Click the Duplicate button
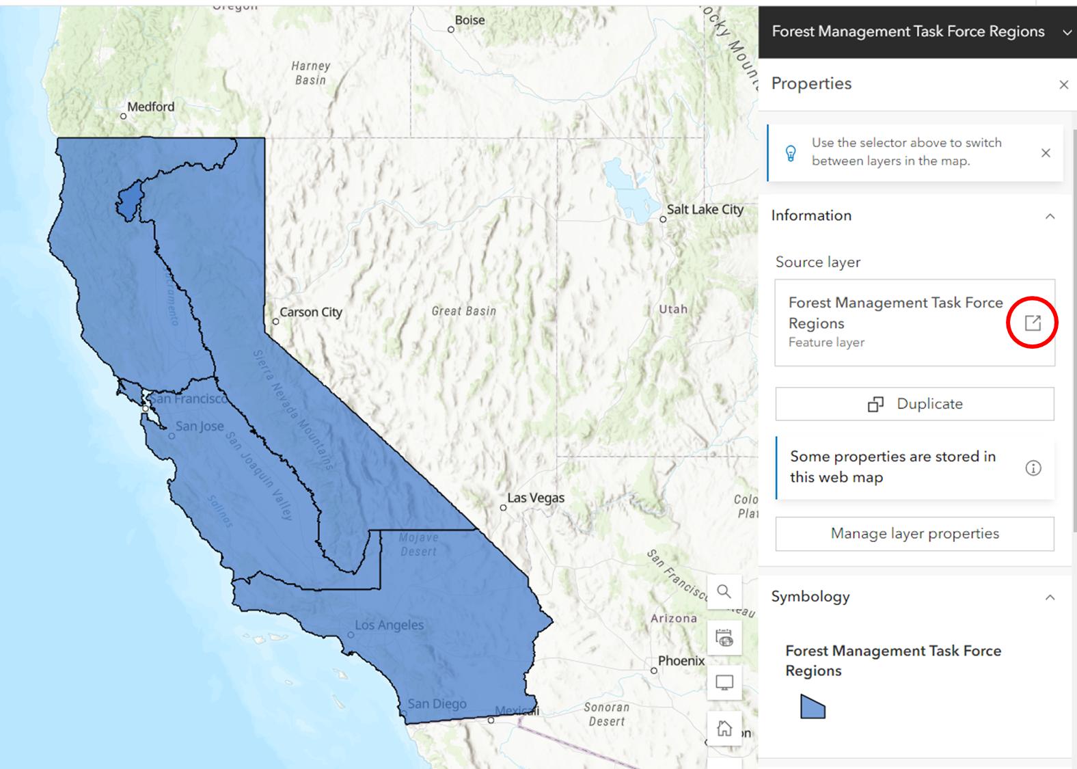The height and width of the screenshot is (769, 1077). [914, 404]
